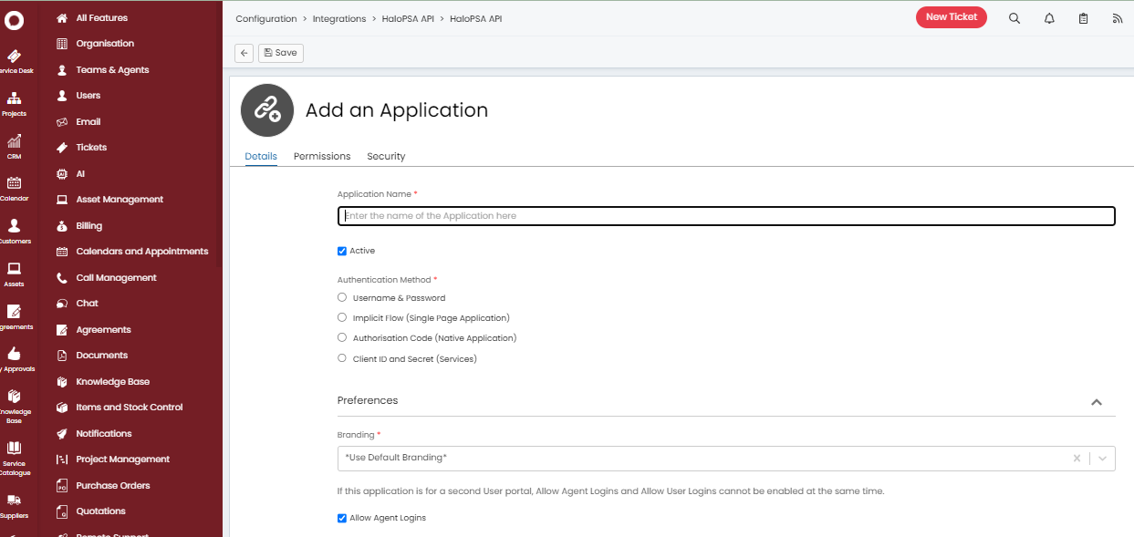Open the Calendar module icon

coord(16,185)
